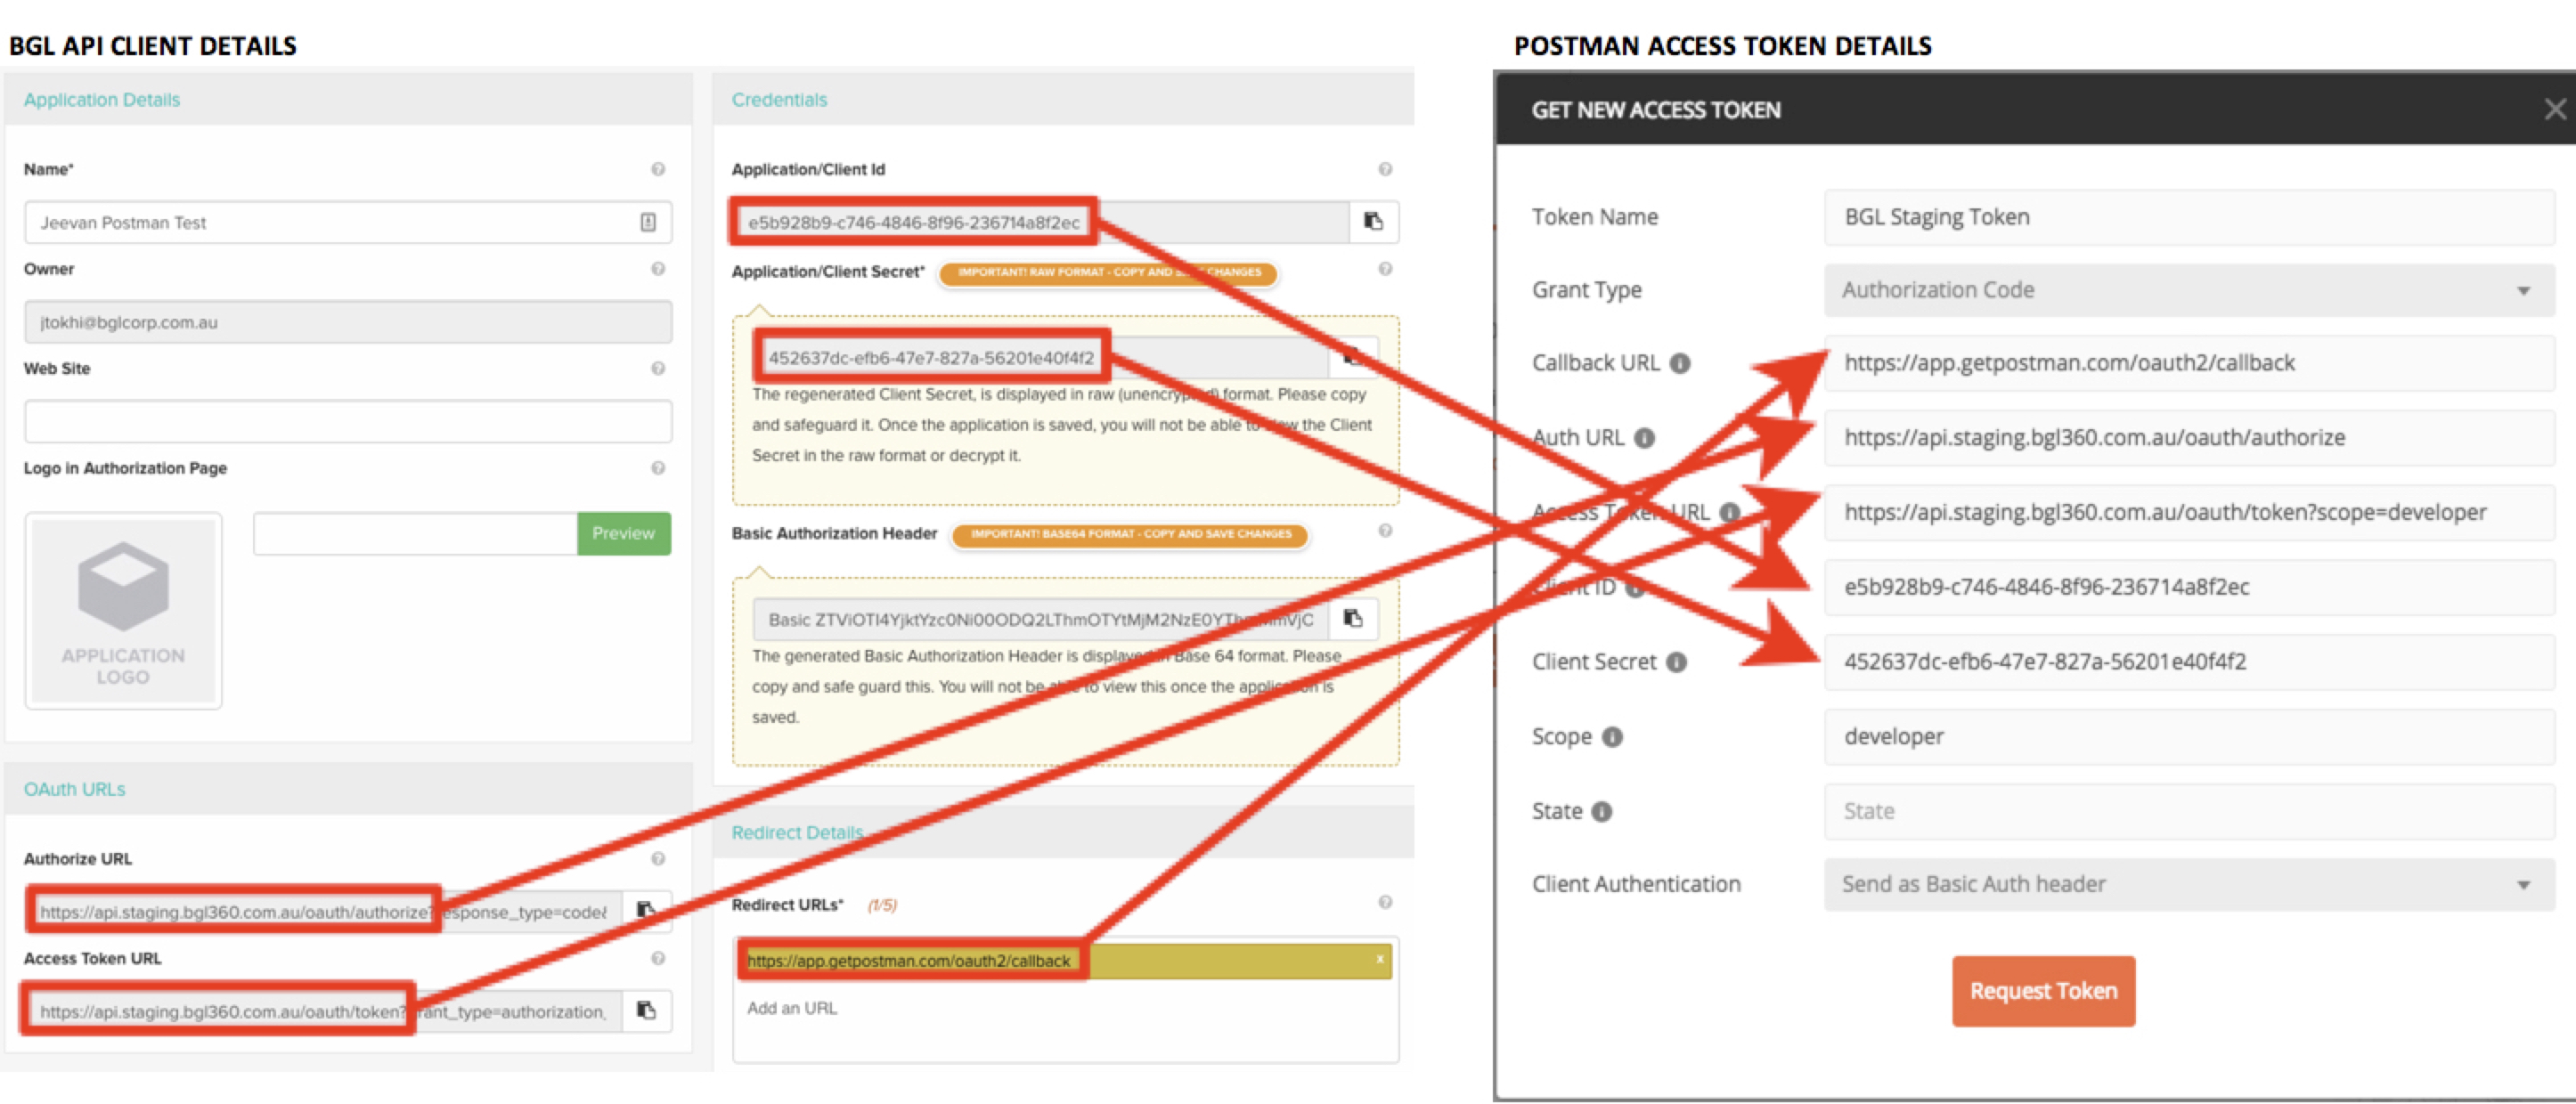Image resolution: width=2576 pixels, height=1104 pixels.
Task: Open help for Logo in Authorization Page
Action: tap(658, 467)
